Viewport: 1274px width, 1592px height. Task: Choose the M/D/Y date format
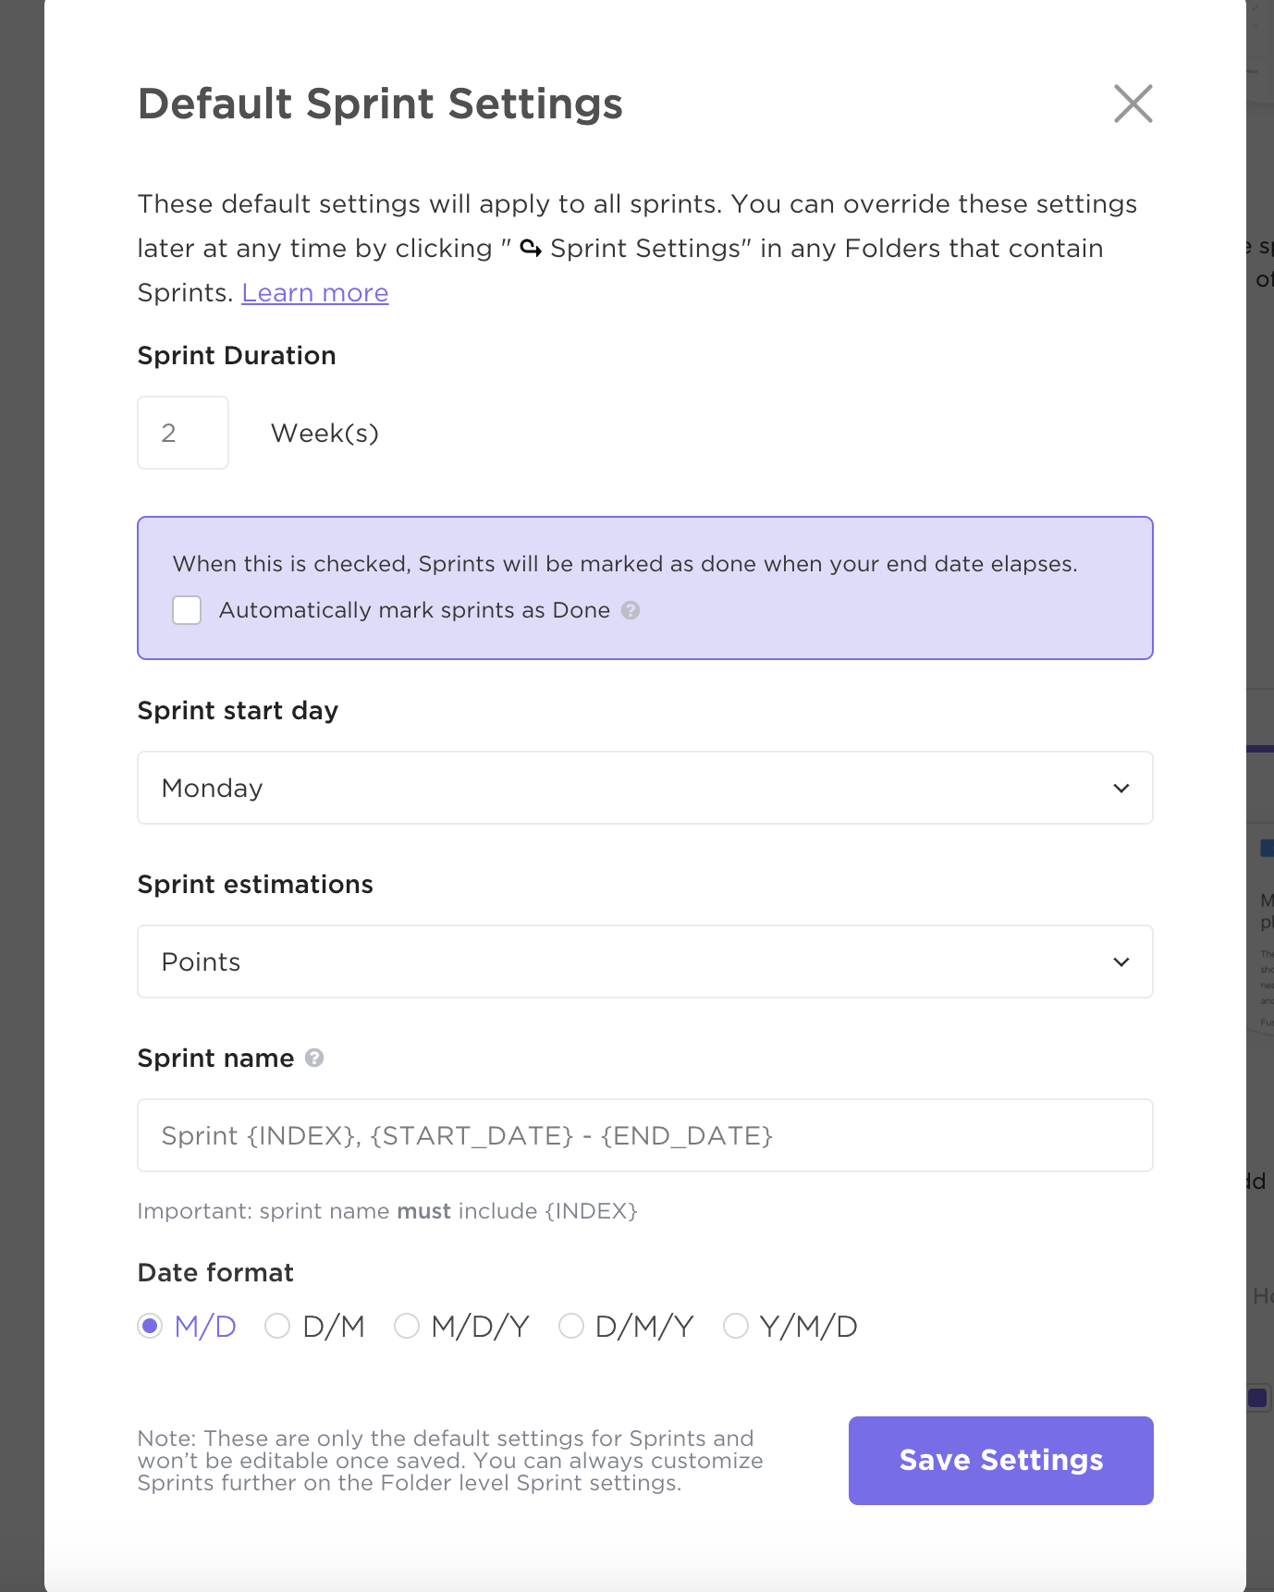[x=407, y=1326]
